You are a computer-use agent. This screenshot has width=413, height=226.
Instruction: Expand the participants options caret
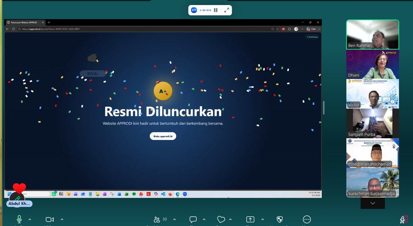point(175,219)
